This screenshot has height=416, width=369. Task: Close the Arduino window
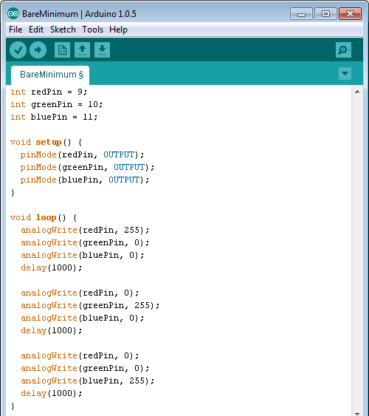coord(351,14)
